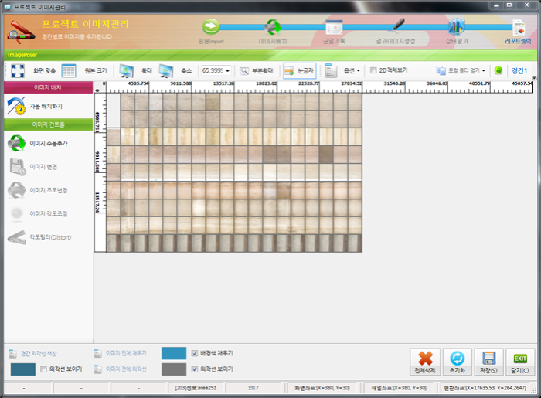
Task: Go to the 이미지배치 workflow step
Action: pyautogui.click(x=273, y=32)
